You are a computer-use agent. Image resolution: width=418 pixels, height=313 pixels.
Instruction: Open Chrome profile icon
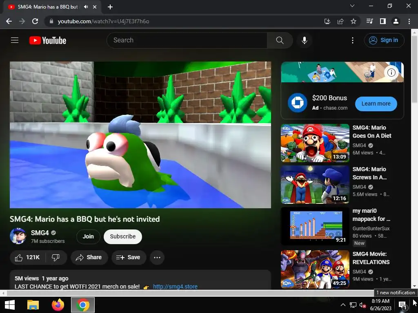point(396,21)
